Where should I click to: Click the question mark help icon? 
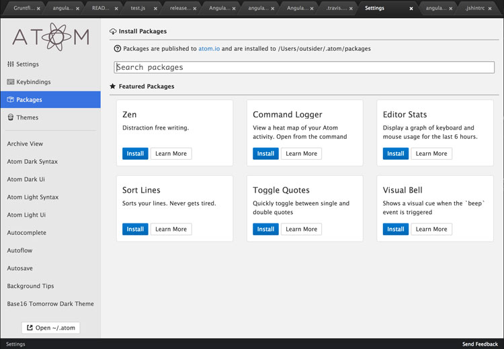118,49
